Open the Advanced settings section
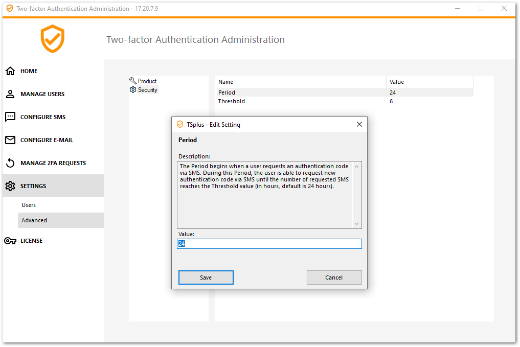This screenshot has height=347, width=520. click(34, 220)
